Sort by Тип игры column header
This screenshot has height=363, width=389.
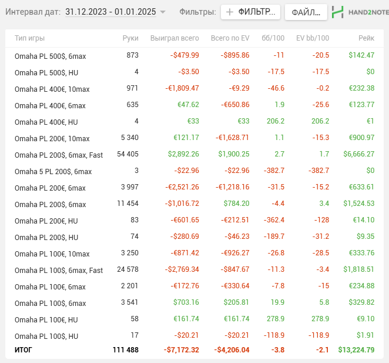pos(30,38)
